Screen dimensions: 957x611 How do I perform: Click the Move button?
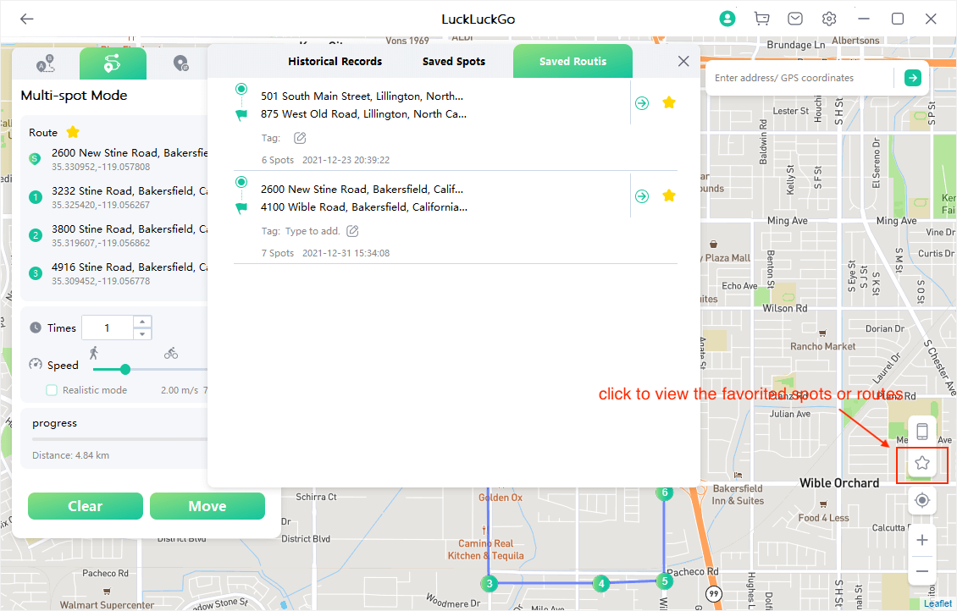point(207,506)
